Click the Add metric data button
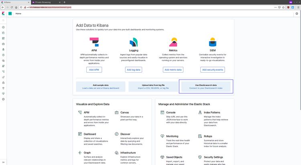301x165 pixels. click(x=173, y=70)
